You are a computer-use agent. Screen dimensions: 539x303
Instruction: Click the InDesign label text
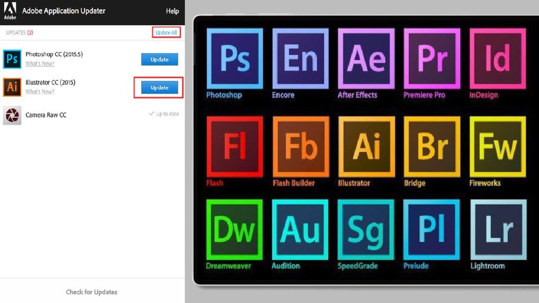point(484,95)
